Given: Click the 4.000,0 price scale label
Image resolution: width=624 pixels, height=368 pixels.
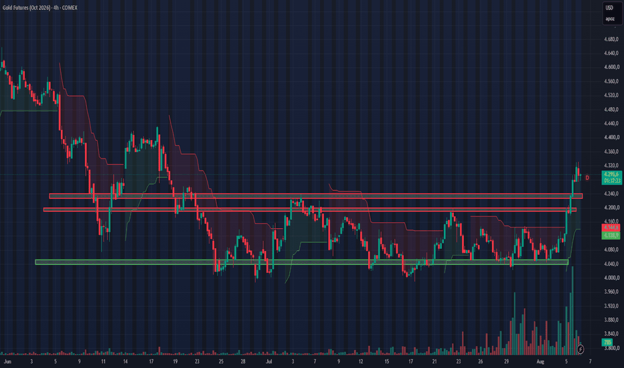Looking at the screenshot, I should (x=611, y=278).
